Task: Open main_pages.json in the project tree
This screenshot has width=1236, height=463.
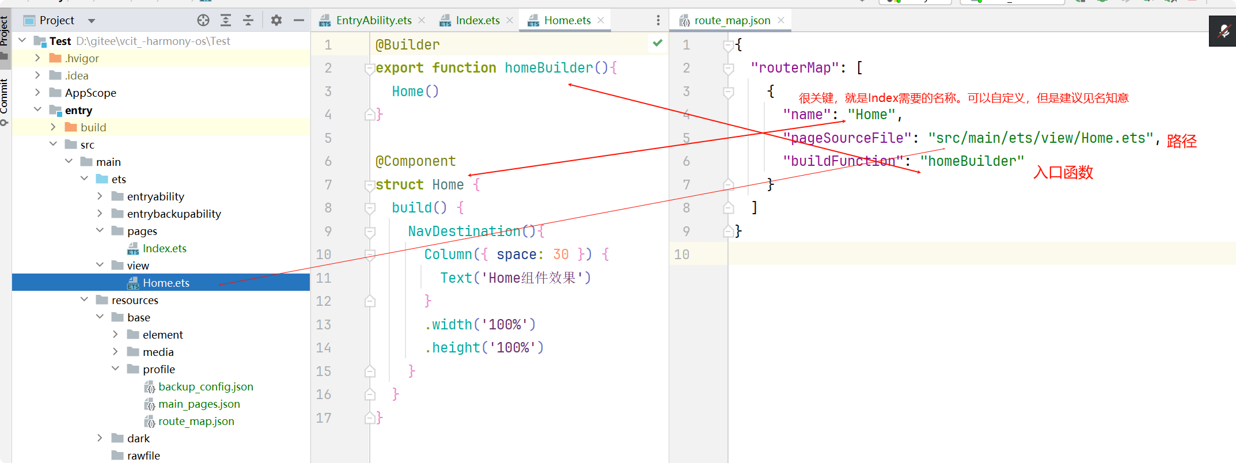Action: point(199,404)
